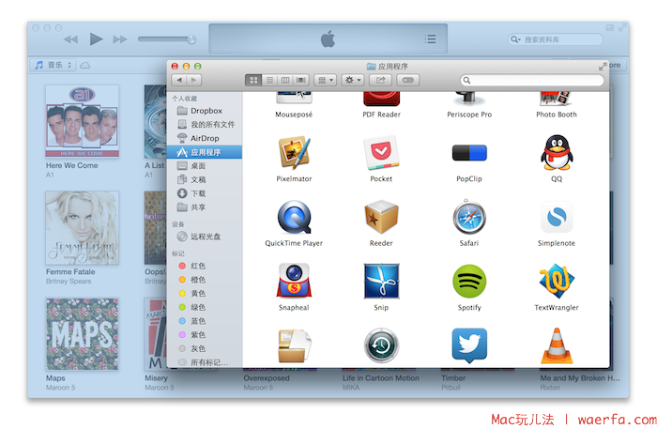The image size is (657, 429).
Task: Open the Finder arrange-by dropdown
Action: coord(325,80)
